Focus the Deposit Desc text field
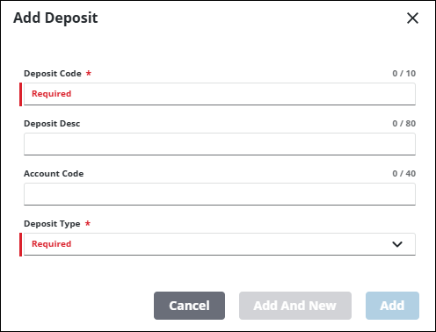 pyautogui.click(x=220, y=144)
